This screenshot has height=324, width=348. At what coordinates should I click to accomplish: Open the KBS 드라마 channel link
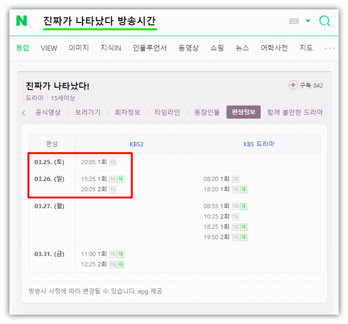[259, 144]
